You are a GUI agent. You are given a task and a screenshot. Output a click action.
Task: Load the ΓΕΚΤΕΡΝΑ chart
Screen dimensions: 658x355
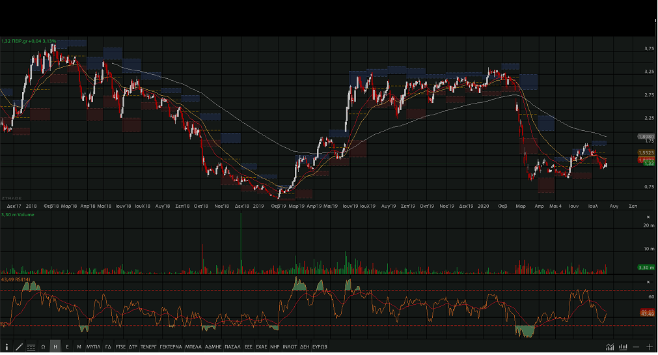pyautogui.click(x=171, y=347)
